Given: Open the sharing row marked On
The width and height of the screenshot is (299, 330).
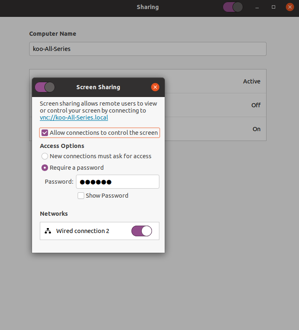Looking at the screenshot, I should [x=215, y=129].
